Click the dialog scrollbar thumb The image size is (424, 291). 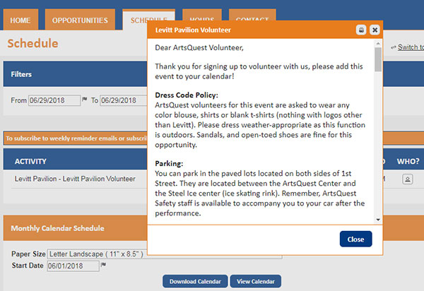pos(378,59)
